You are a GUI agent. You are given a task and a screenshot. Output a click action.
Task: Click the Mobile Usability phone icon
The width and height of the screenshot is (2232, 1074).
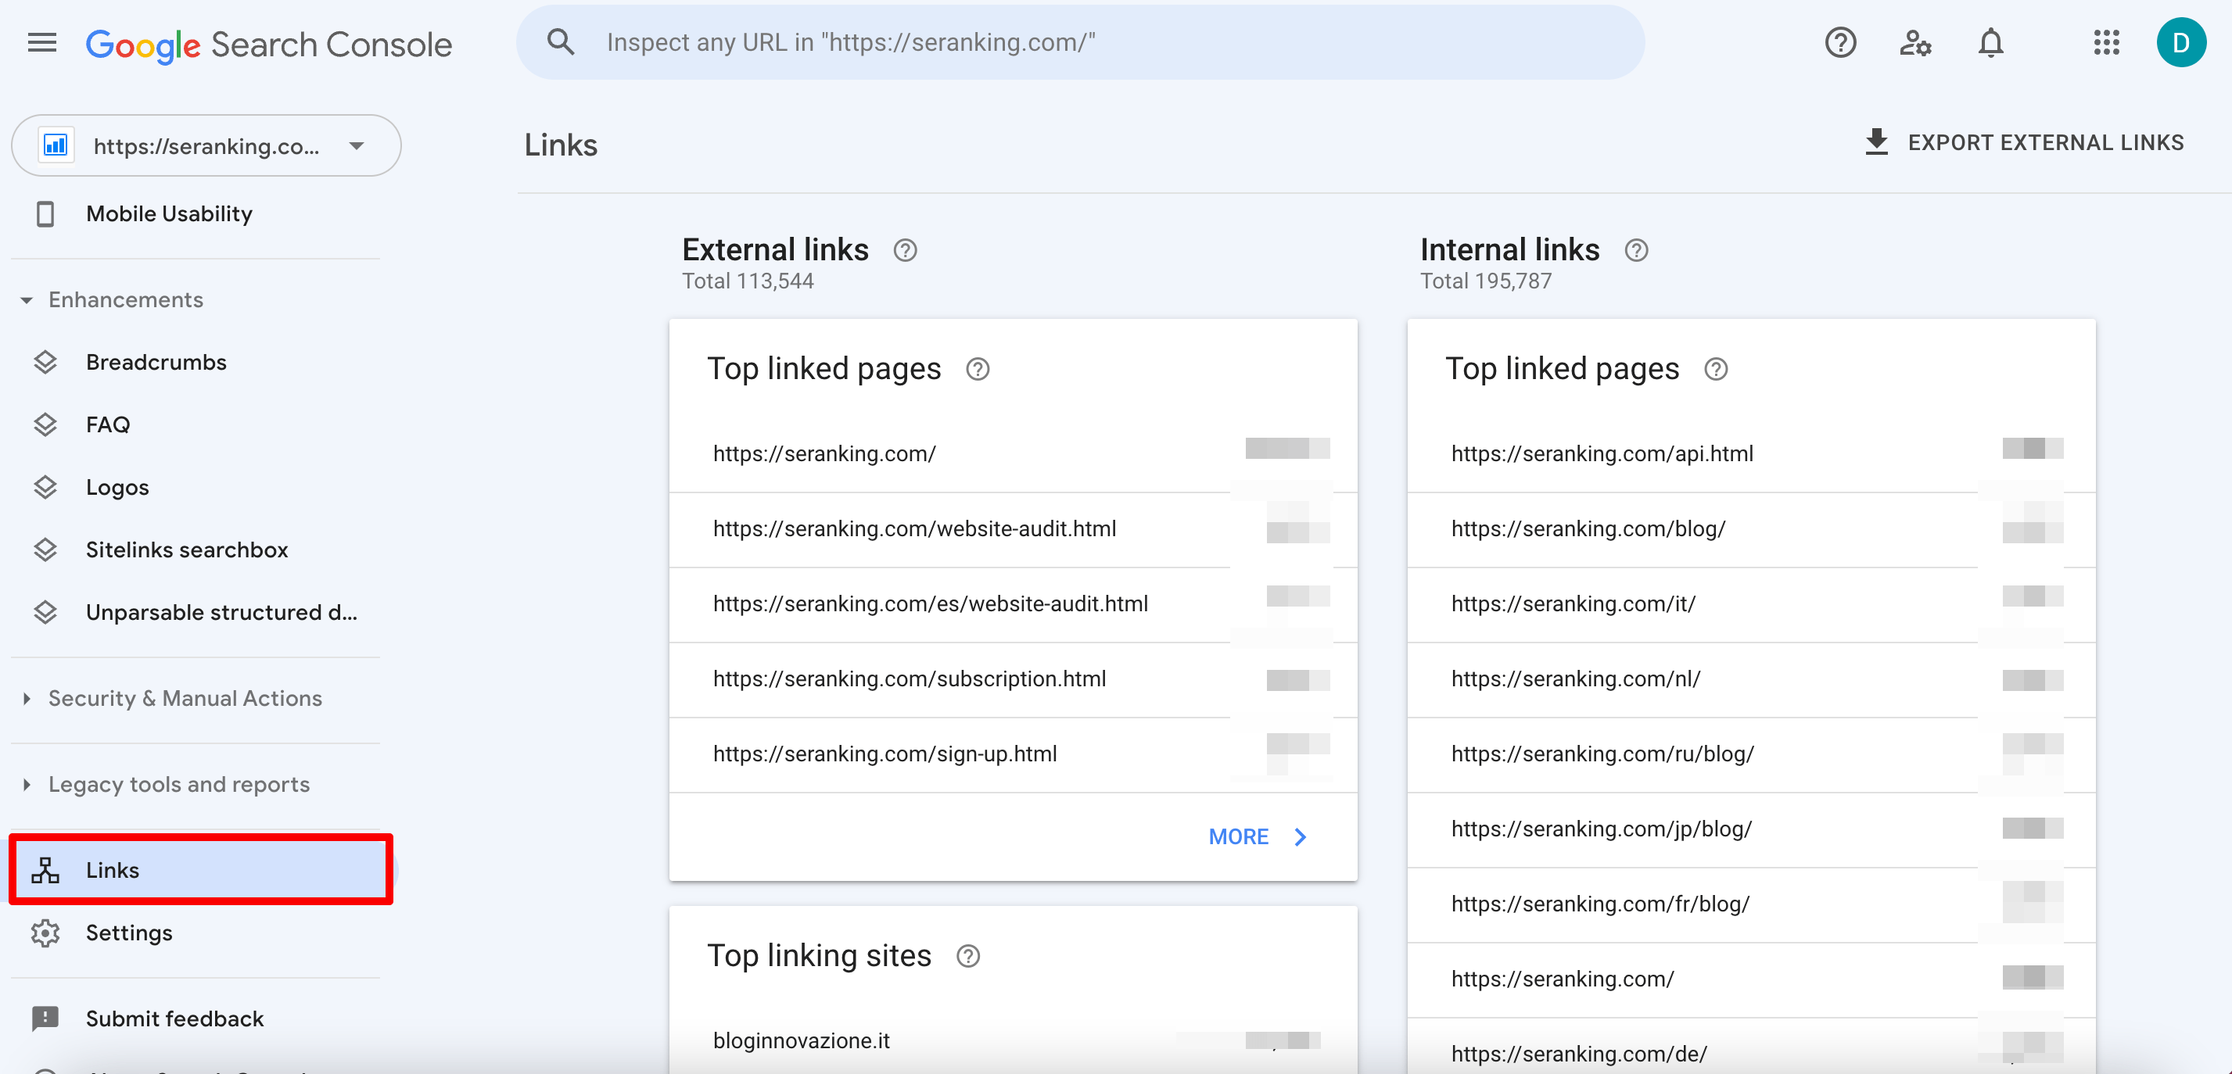click(45, 214)
